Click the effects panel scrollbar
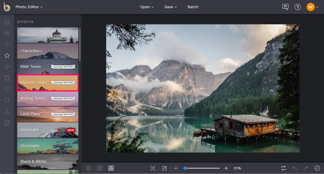This screenshot has height=174, width=324. click(x=80, y=44)
